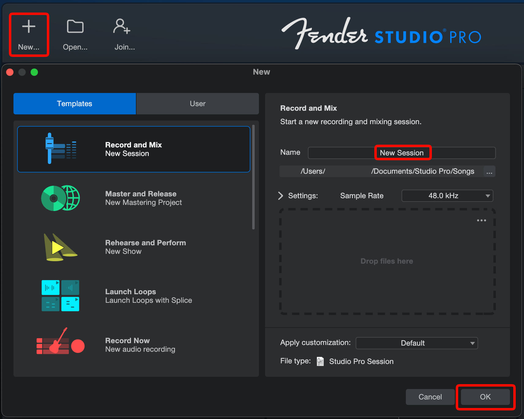Click the template list scrollbar

coord(253,177)
